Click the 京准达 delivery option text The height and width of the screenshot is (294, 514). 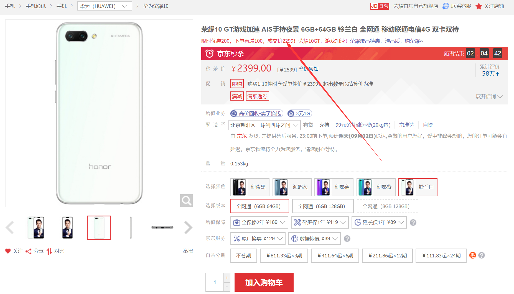point(407,125)
